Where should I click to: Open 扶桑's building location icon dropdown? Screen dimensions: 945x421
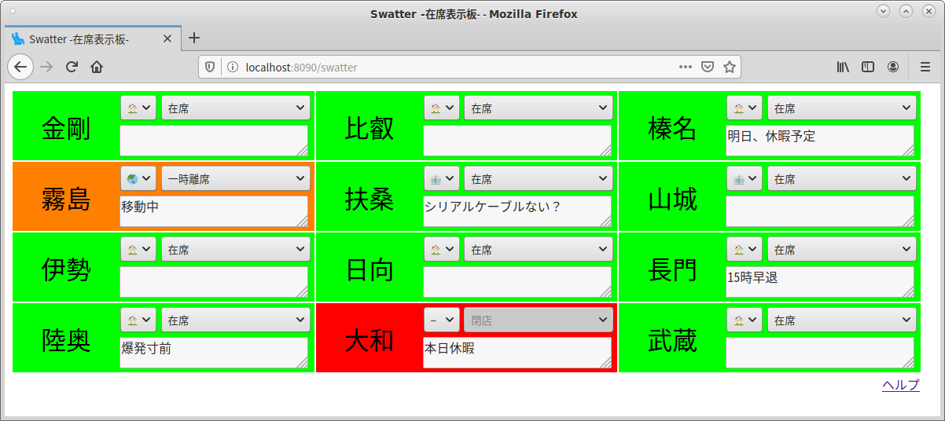(x=441, y=179)
